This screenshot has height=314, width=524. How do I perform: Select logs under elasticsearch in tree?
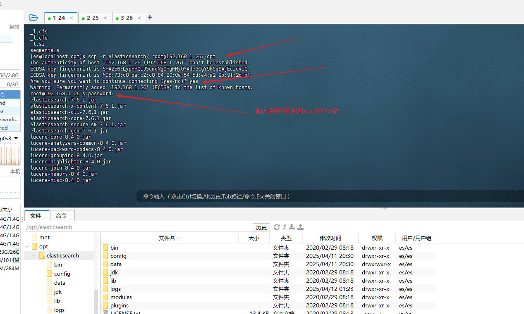point(59,310)
